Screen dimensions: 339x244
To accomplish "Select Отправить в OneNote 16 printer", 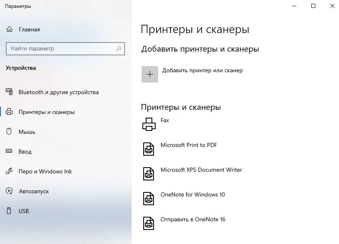I will [193, 219].
